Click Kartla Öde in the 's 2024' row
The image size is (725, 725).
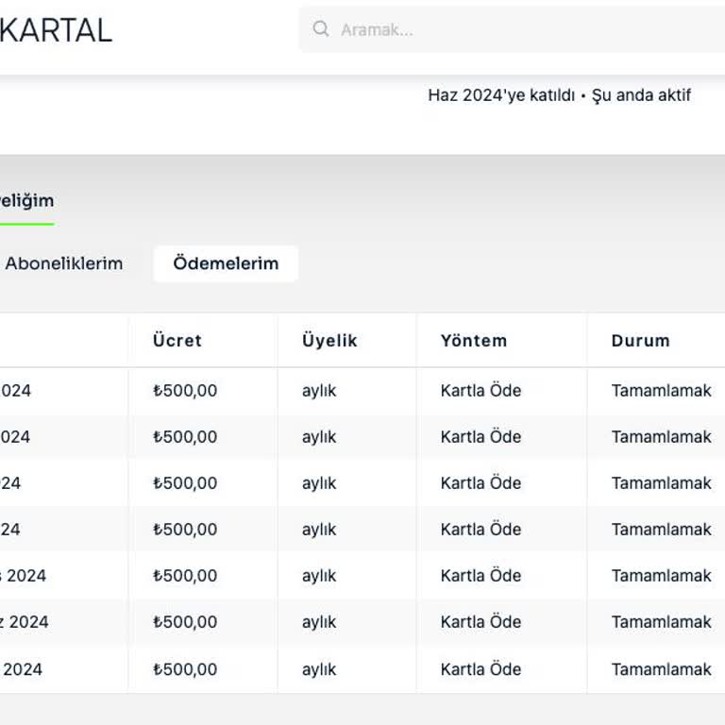(481, 576)
